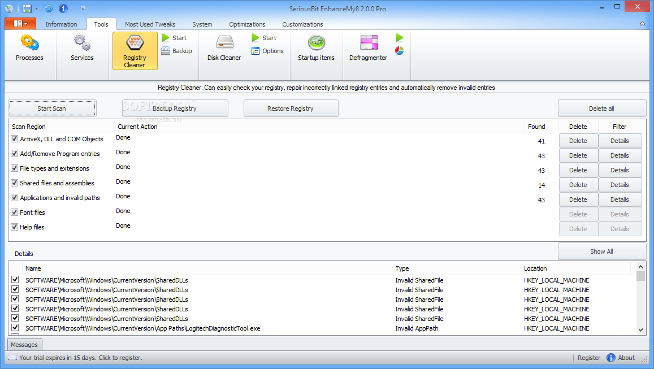Open the Services tool
The height and width of the screenshot is (369, 654).
tap(82, 48)
